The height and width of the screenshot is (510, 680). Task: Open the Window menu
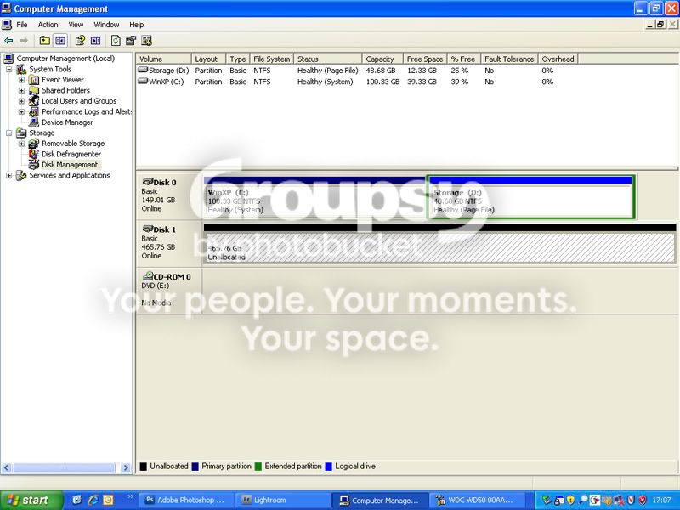click(x=106, y=25)
